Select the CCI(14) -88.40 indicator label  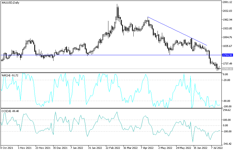[x=10, y=111]
